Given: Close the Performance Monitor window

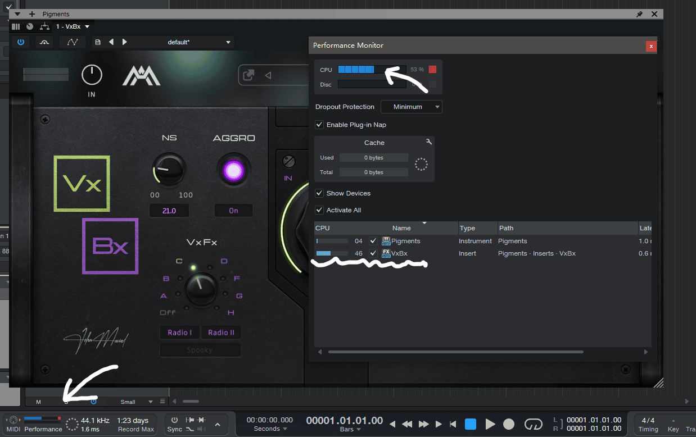Looking at the screenshot, I should click(x=651, y=46).
